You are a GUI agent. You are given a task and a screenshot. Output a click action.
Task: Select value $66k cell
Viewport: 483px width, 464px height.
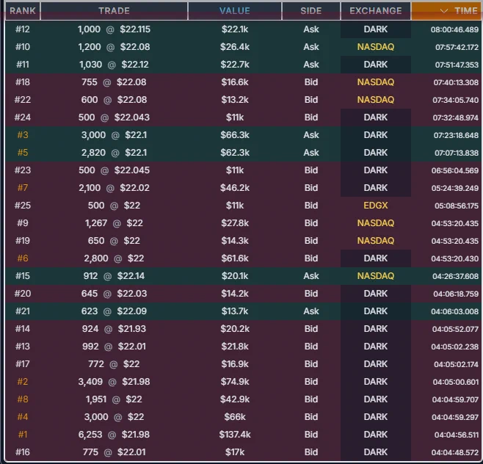pyautogui.click(x=235, y=417)
